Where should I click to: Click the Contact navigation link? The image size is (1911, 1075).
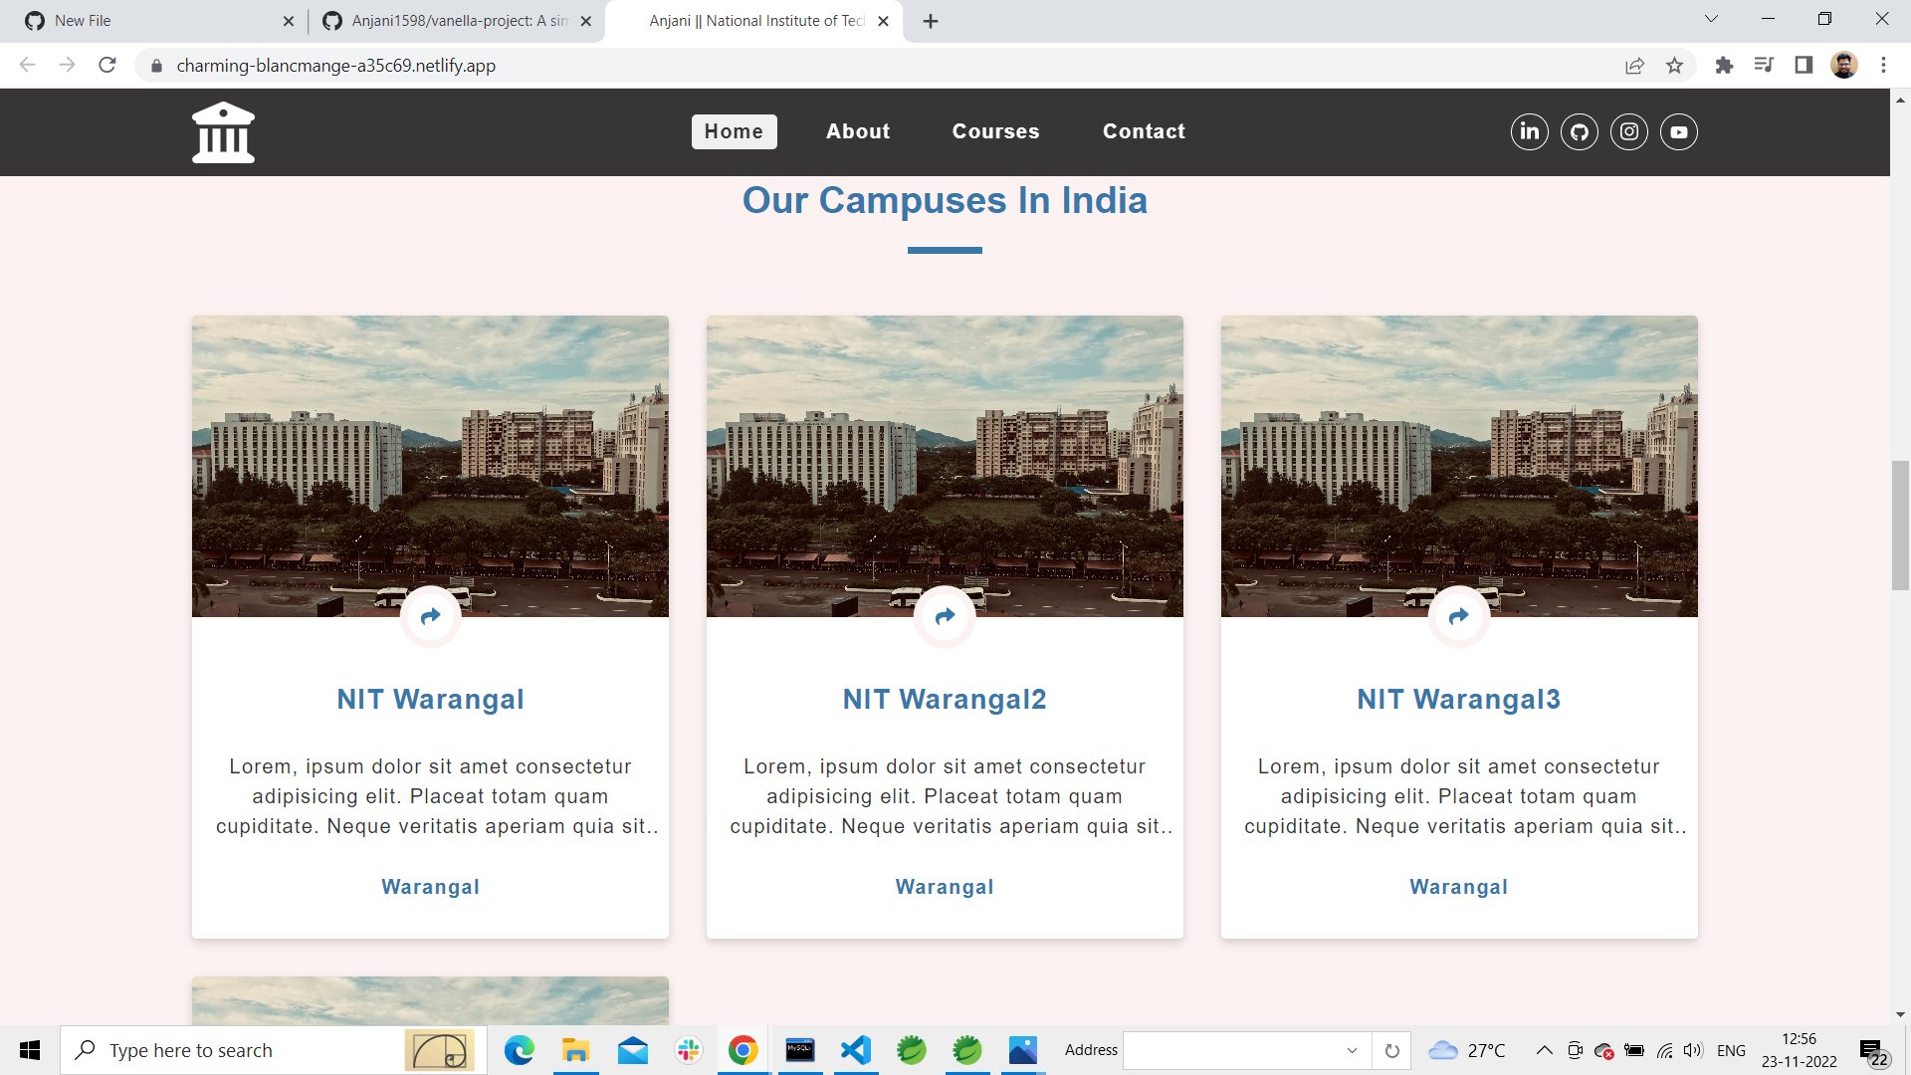pos(1144,131)
